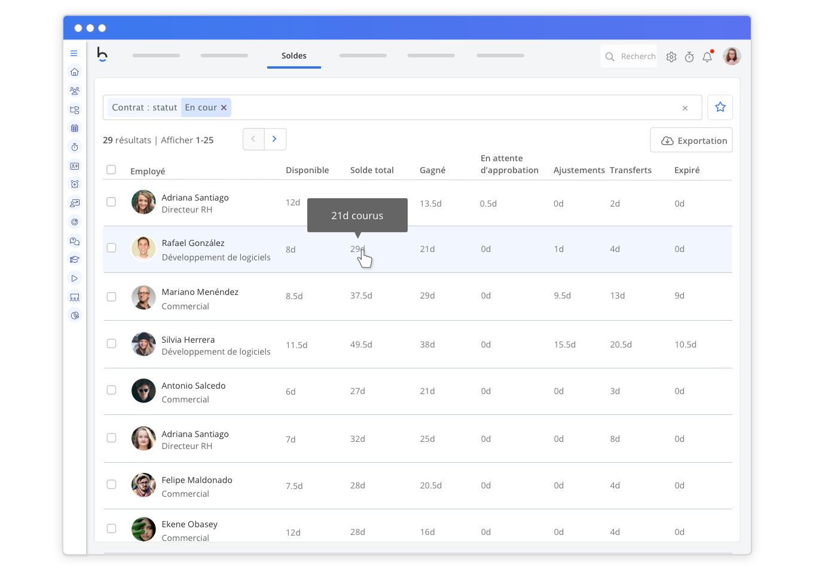Open the user profile avatar menu

(732, 56)
